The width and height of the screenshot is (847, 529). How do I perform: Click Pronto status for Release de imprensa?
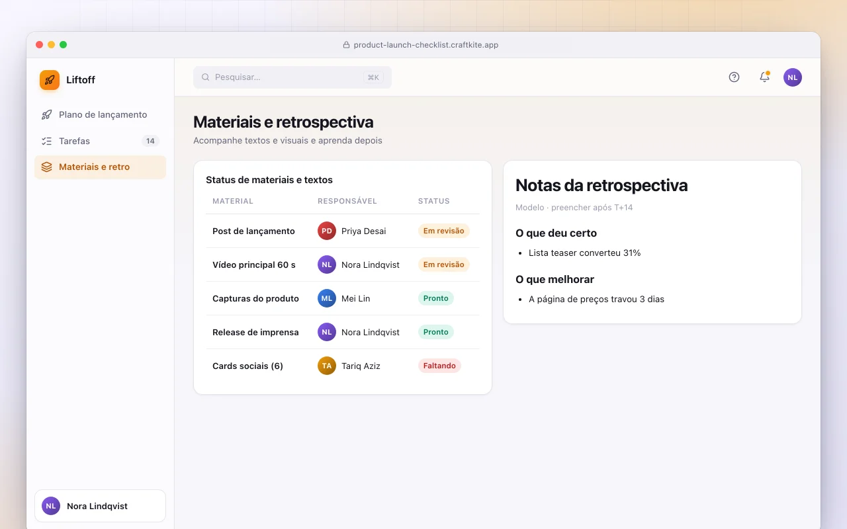coord(435,332)
